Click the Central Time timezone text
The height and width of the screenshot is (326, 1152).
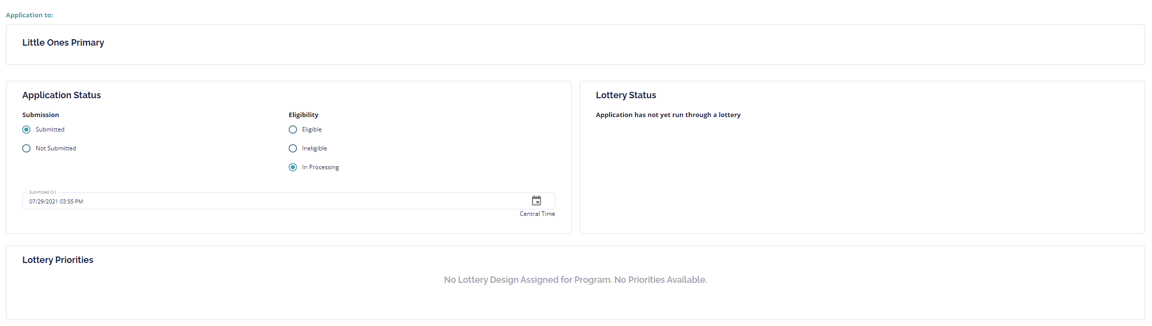(x=537, y=214)
